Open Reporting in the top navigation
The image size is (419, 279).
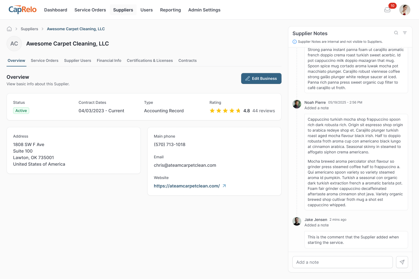170,10
